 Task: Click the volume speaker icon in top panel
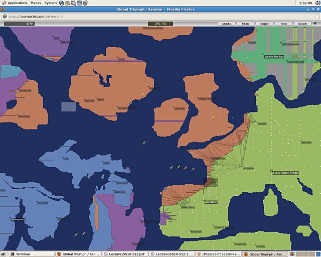click(x=318, y=3)
